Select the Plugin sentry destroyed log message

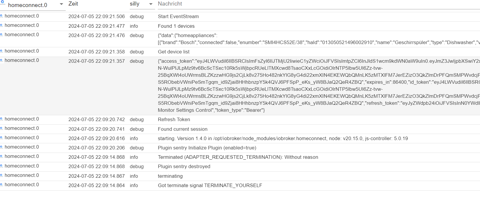184,166
